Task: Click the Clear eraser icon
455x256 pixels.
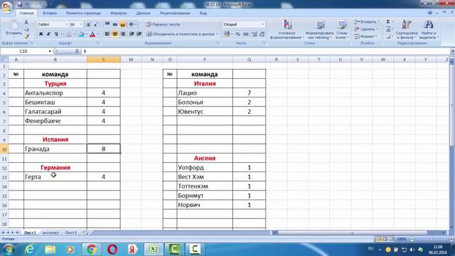Action: 388,36
